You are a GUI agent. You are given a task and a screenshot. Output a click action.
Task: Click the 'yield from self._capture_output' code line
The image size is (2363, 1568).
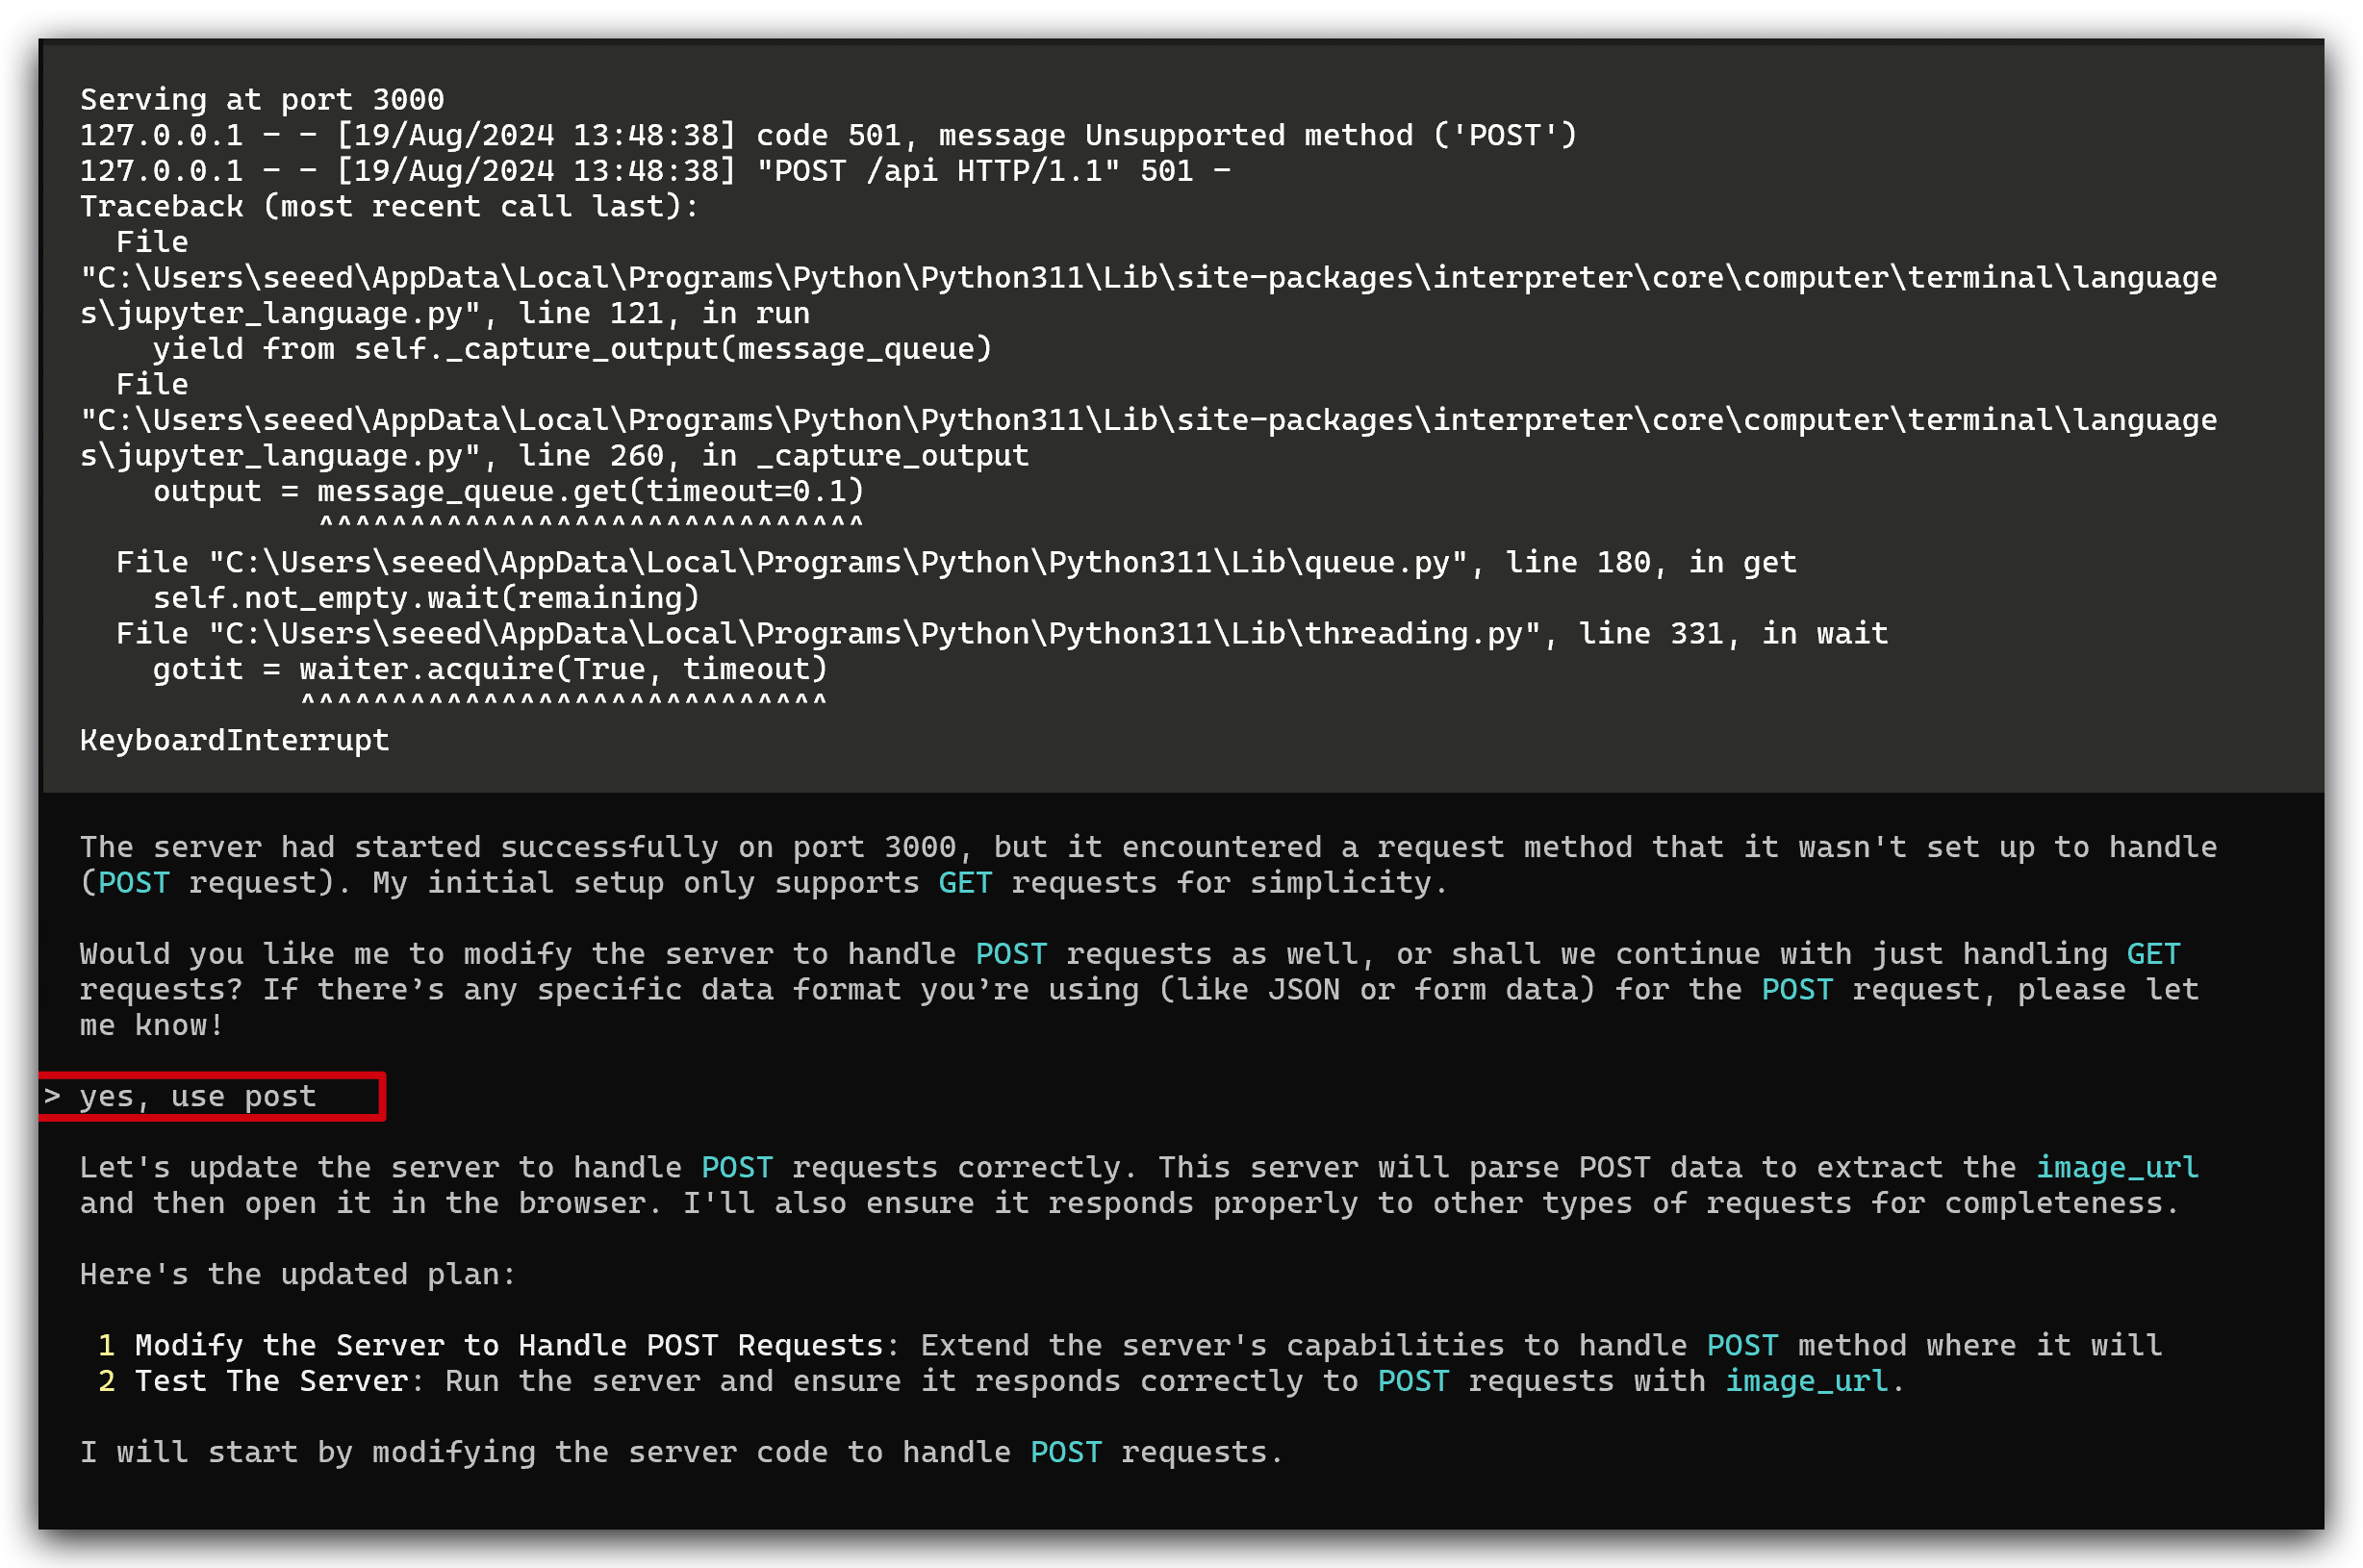[572, 348]
